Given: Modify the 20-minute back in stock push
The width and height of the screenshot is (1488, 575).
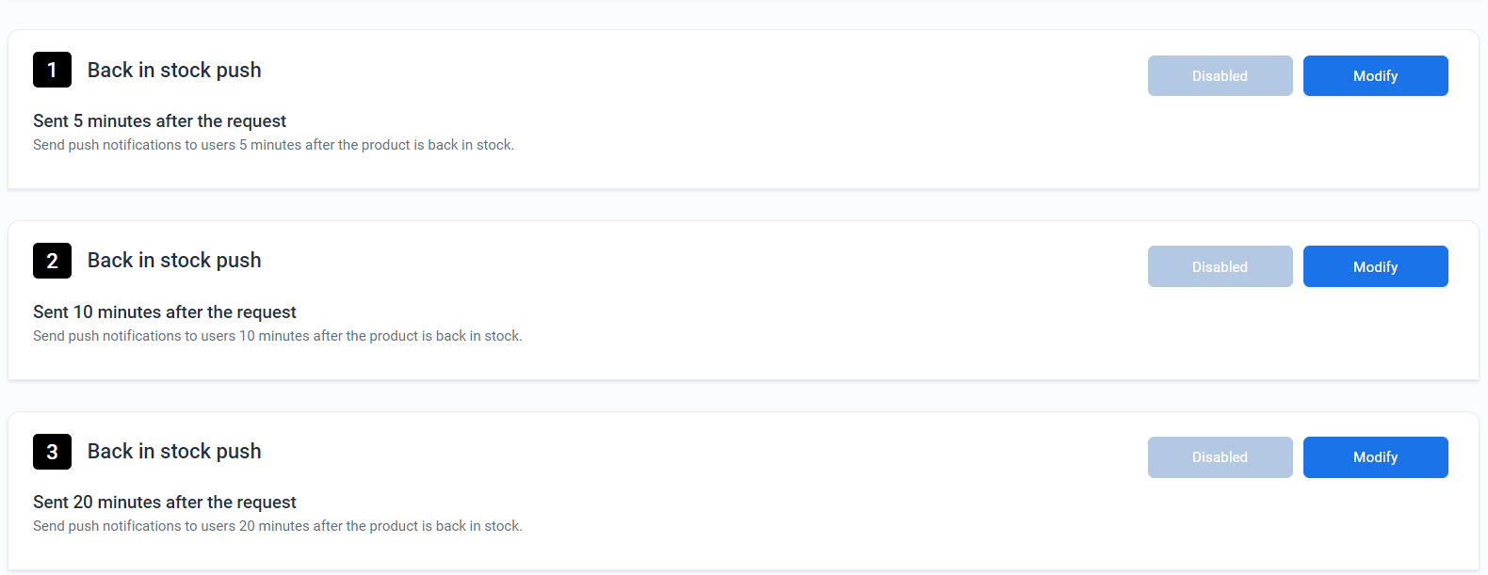Looking at the screenshot, I should pyautogui.click(x=1375, y=457).
